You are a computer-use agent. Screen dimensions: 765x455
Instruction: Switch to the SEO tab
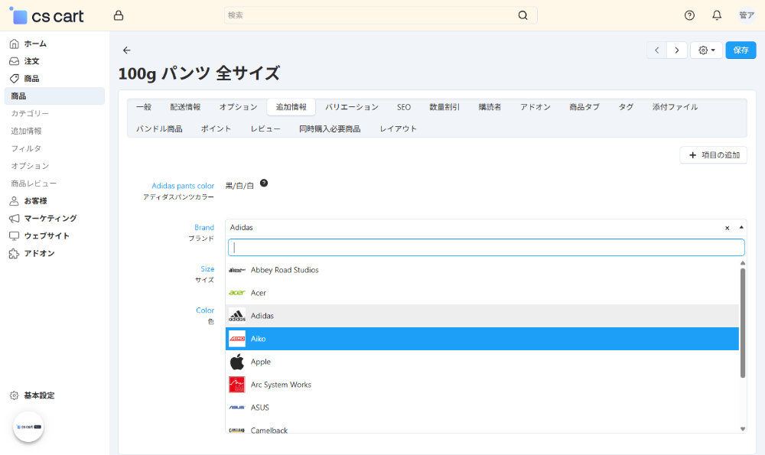click(403, 107)
